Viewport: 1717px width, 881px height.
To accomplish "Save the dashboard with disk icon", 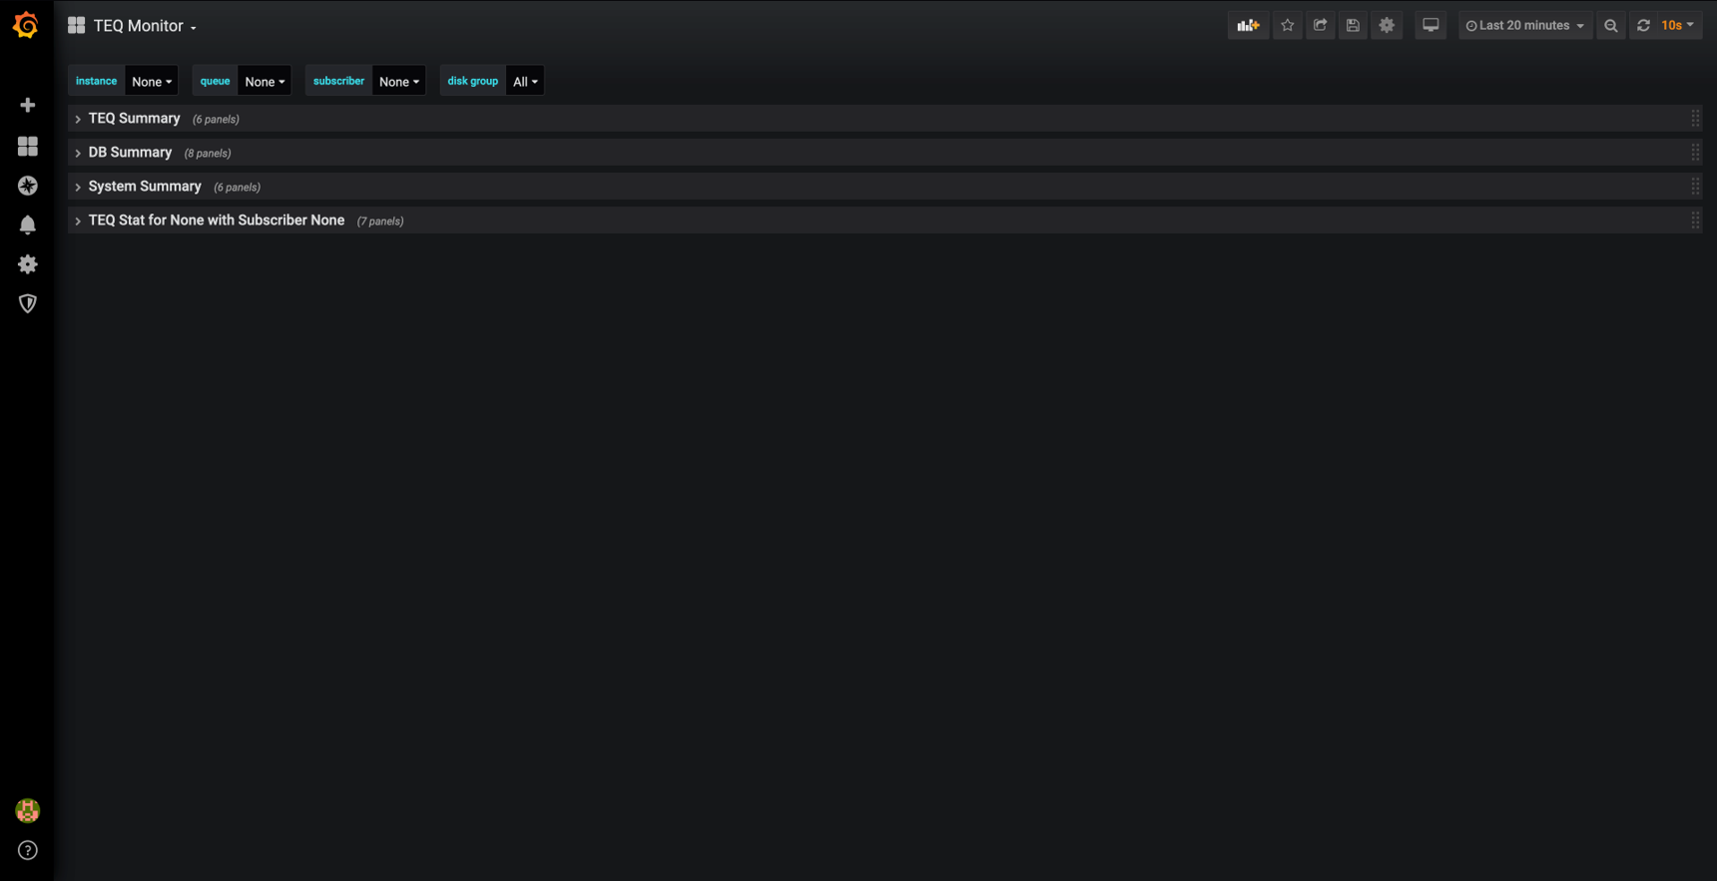I will pyautogui.click(x=1353, y=26).
